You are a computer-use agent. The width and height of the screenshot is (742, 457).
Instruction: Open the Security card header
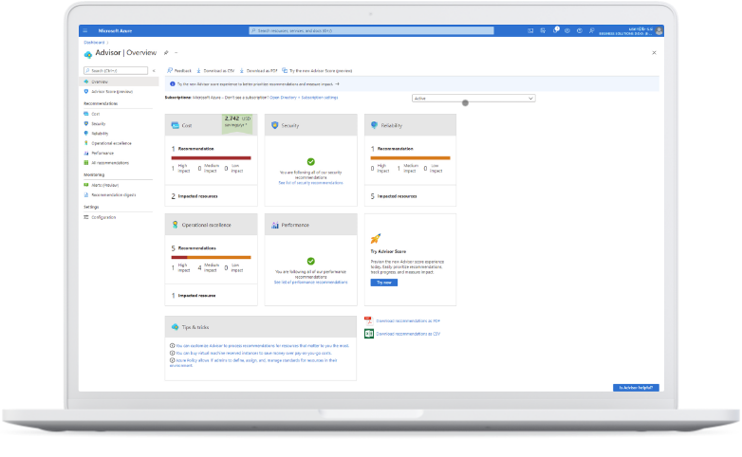(311, 125)
